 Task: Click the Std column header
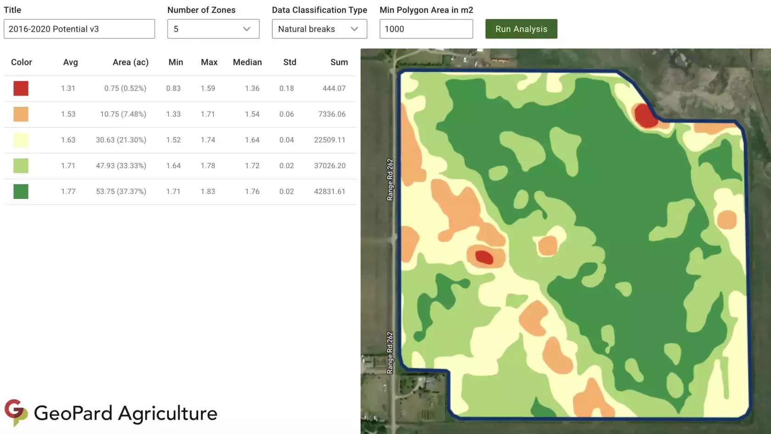pos(290,62)
